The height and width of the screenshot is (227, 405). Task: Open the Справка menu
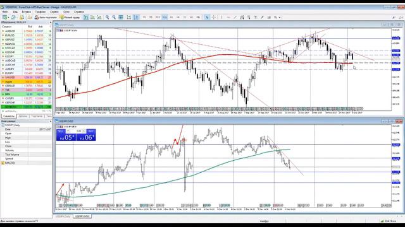pyautogui.click(x=78, y=11)
